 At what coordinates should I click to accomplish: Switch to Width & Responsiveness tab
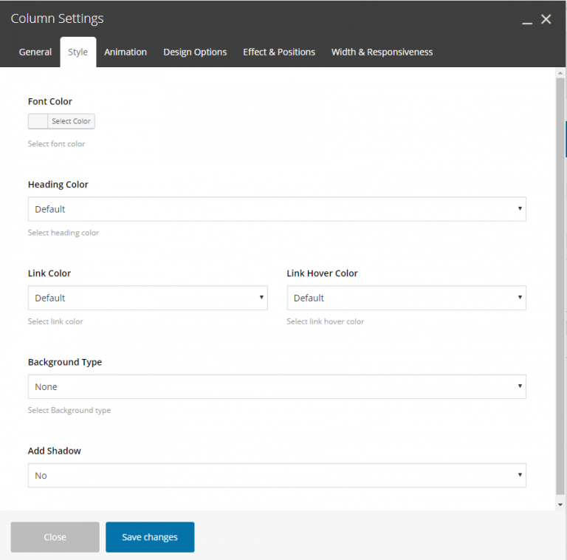coord(382,52)
